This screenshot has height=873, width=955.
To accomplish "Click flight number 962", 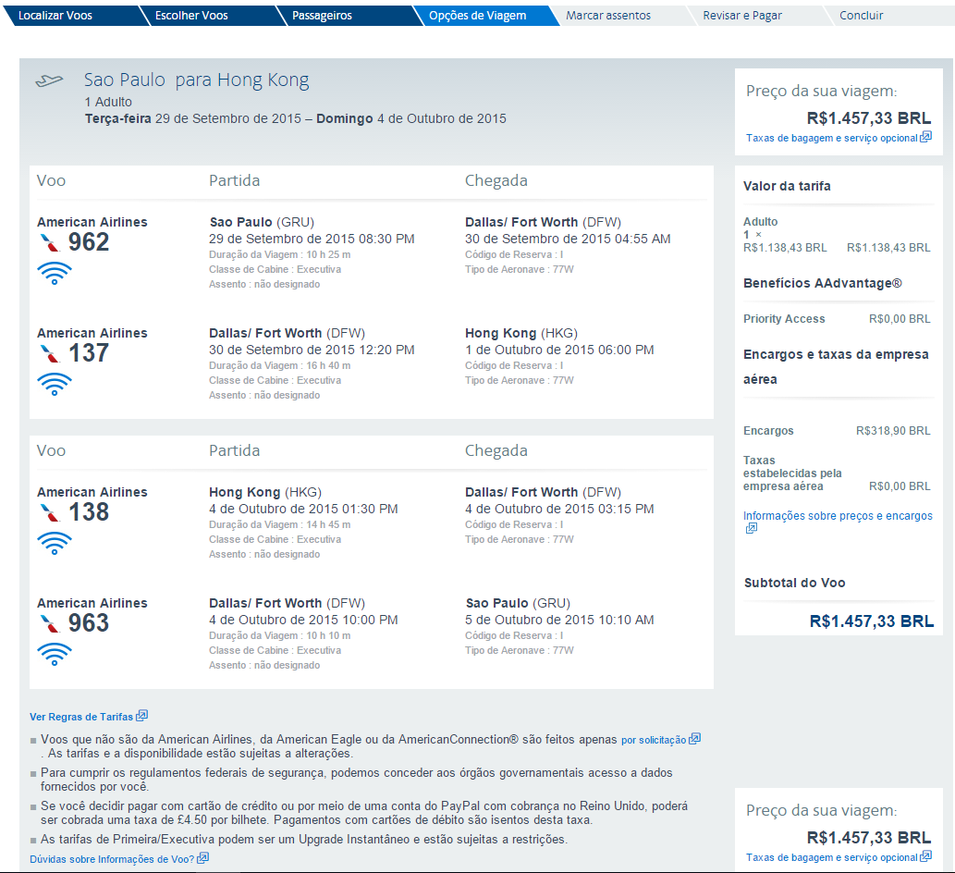I will coord(89,242).
